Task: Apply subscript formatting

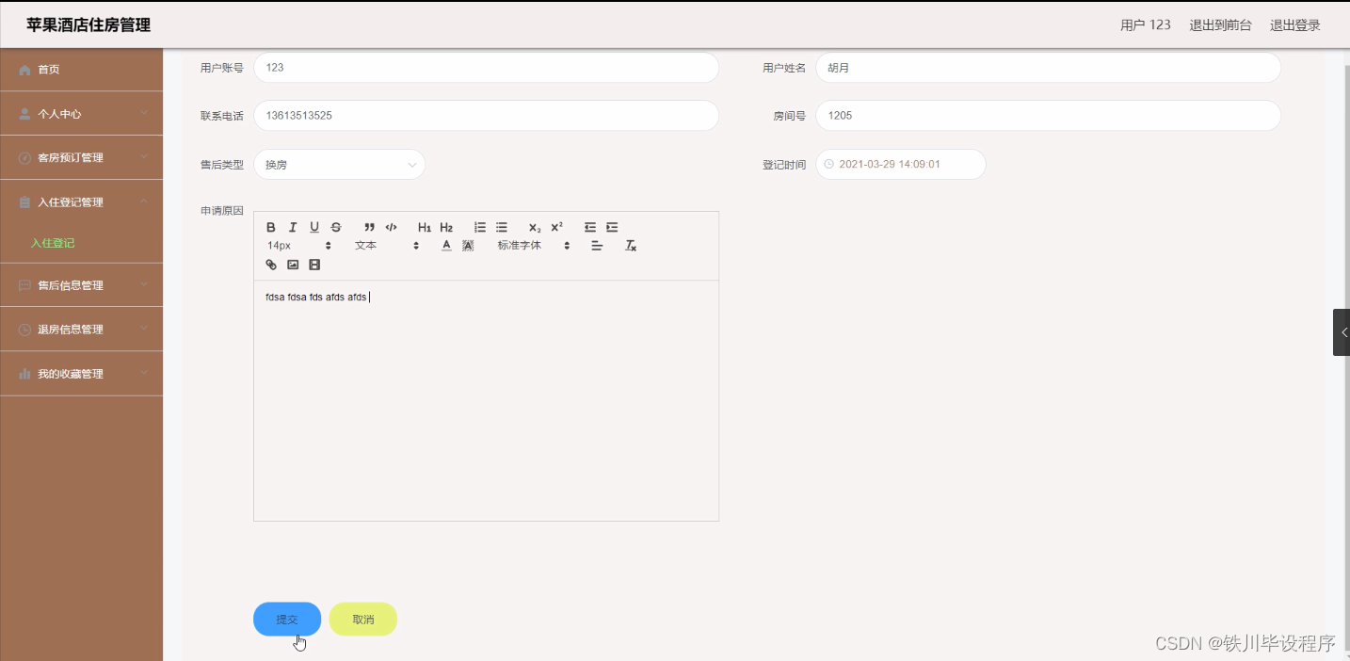Action: pos(535,227)
